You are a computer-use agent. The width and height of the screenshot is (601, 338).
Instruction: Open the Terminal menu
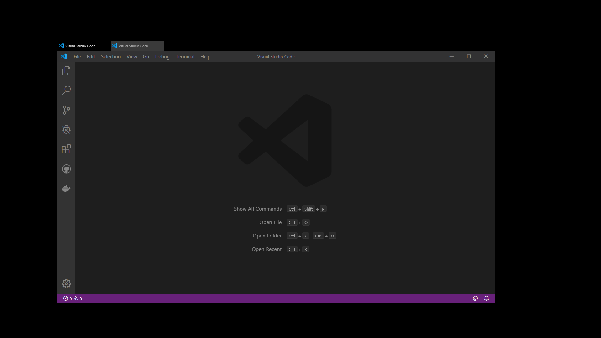[x=185, y=57]
